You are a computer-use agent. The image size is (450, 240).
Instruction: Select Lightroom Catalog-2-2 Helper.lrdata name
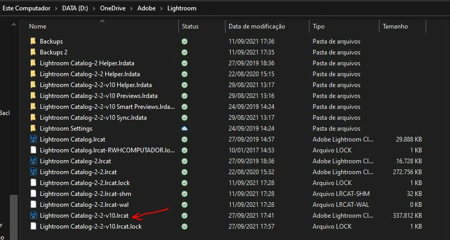[90, 74]
